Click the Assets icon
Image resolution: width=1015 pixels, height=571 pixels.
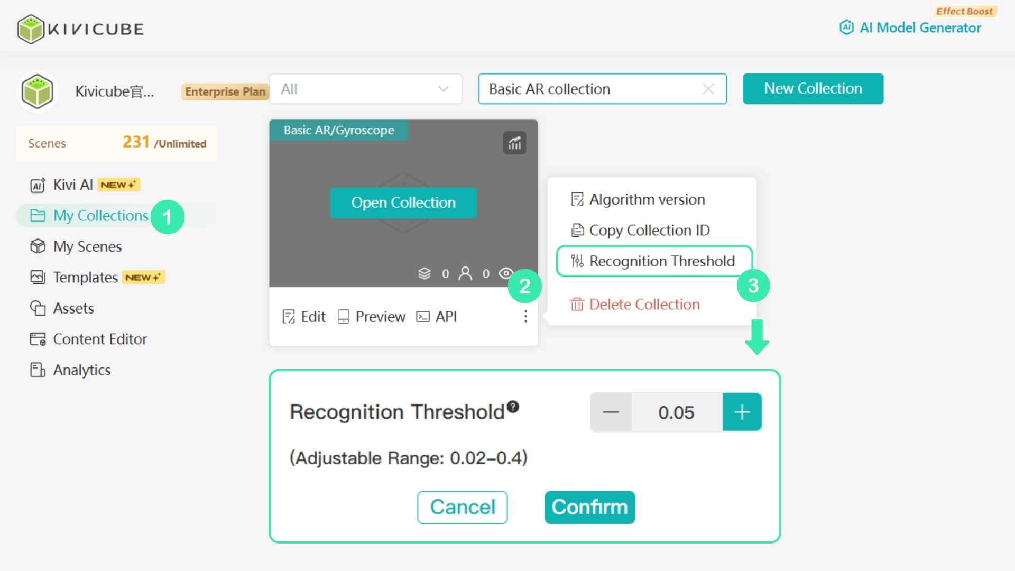point(38,308)
